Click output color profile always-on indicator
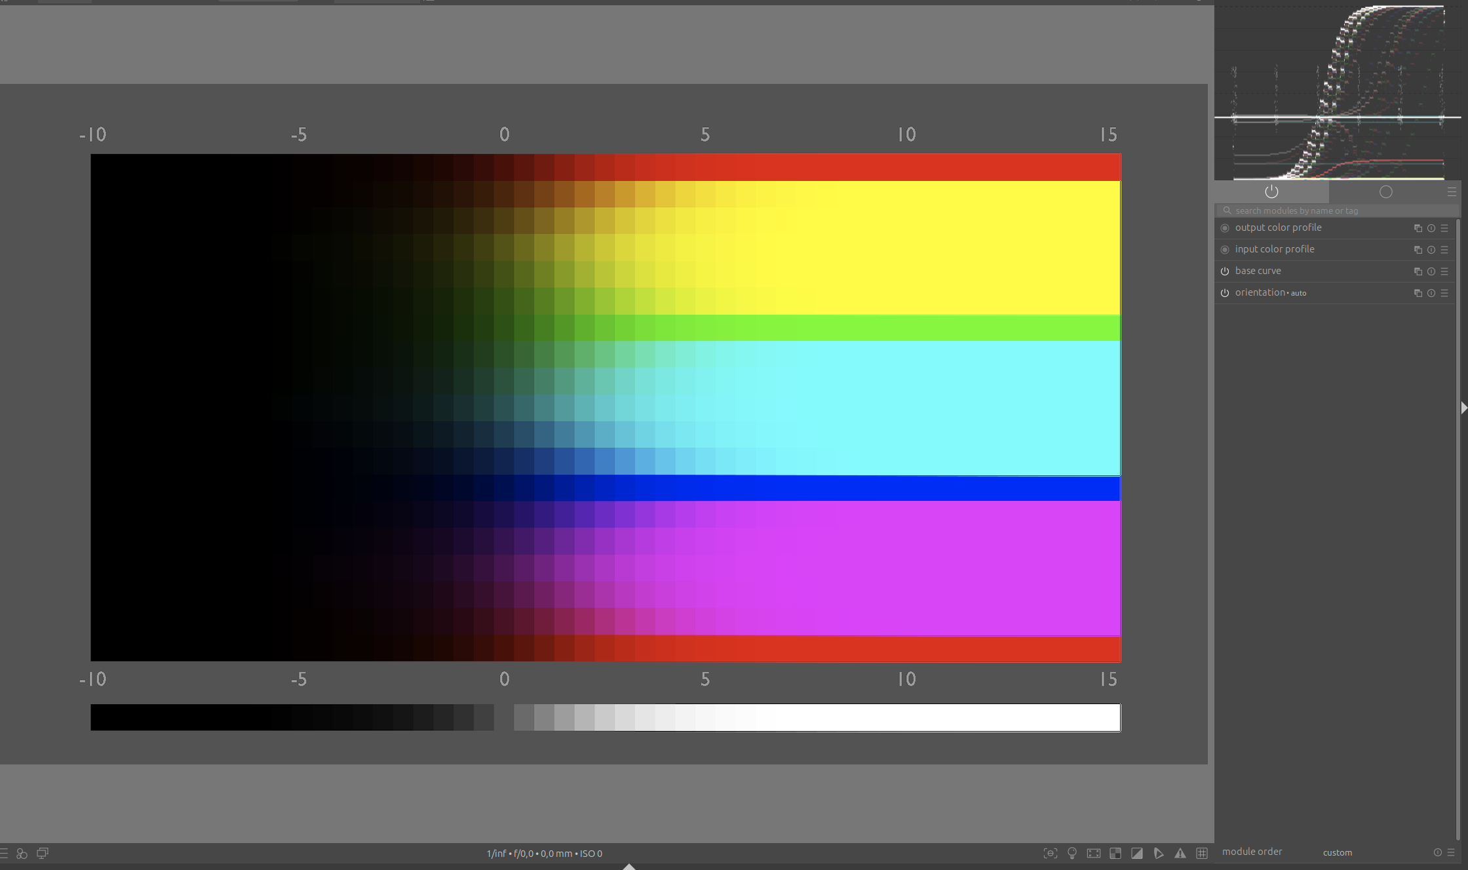This screenshot has height=870, width=1468. [1224, 228]
